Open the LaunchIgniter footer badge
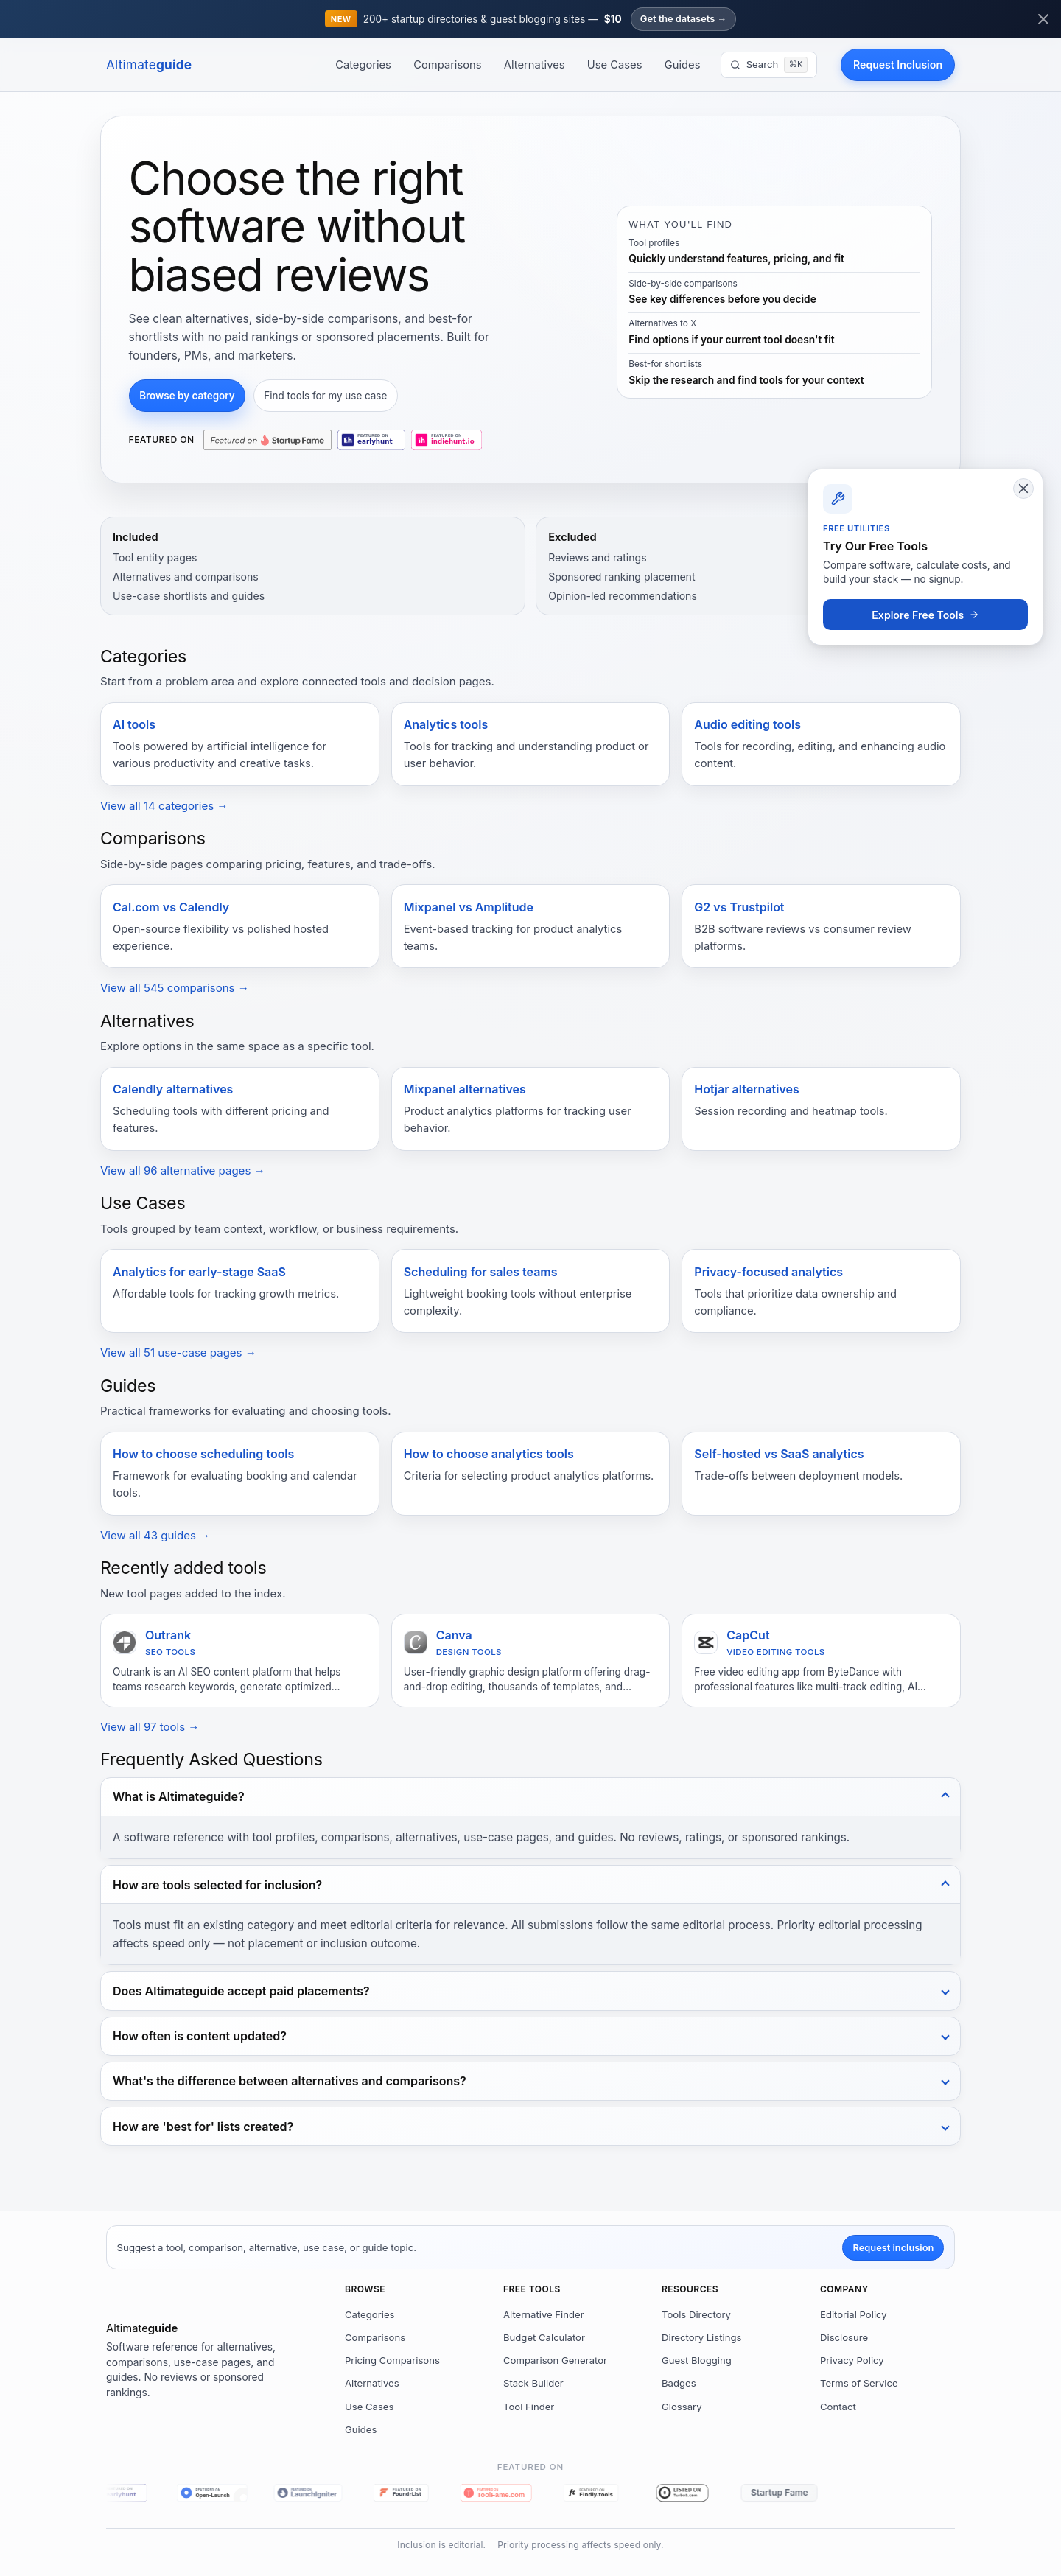 [308, 2492]
